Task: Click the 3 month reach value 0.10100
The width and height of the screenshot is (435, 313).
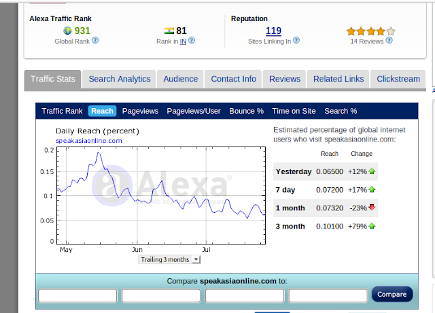Action: (330, 227)
